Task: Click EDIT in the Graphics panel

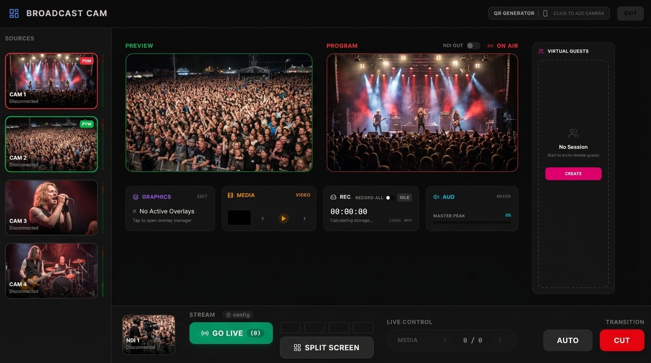Action: 202,197
